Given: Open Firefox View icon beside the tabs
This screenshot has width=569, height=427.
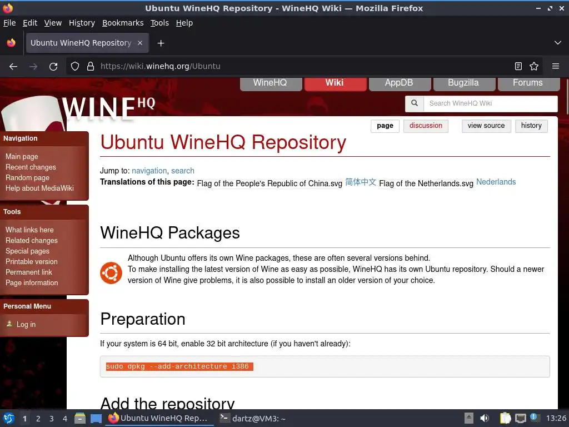Looking at the screenshot, I should coord(11,43).
